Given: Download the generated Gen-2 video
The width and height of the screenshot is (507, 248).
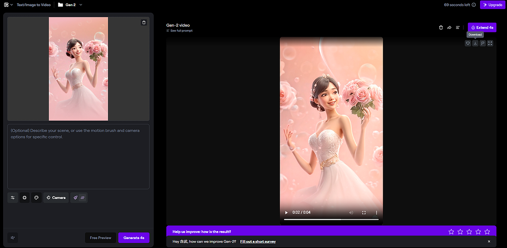Looking at the screenshot, I should [x=475, y=43].
